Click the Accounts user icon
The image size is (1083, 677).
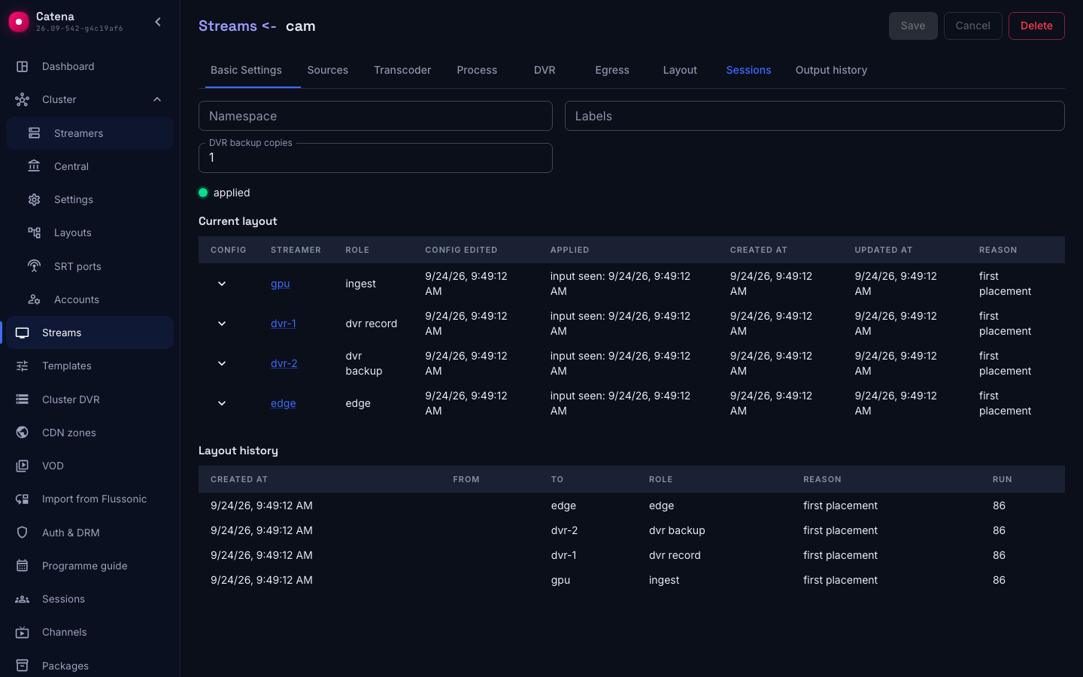pos(34,299)
